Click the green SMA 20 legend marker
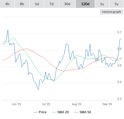Image resolution: width=124 pixels, height=119 pixels. coord(54,112)
